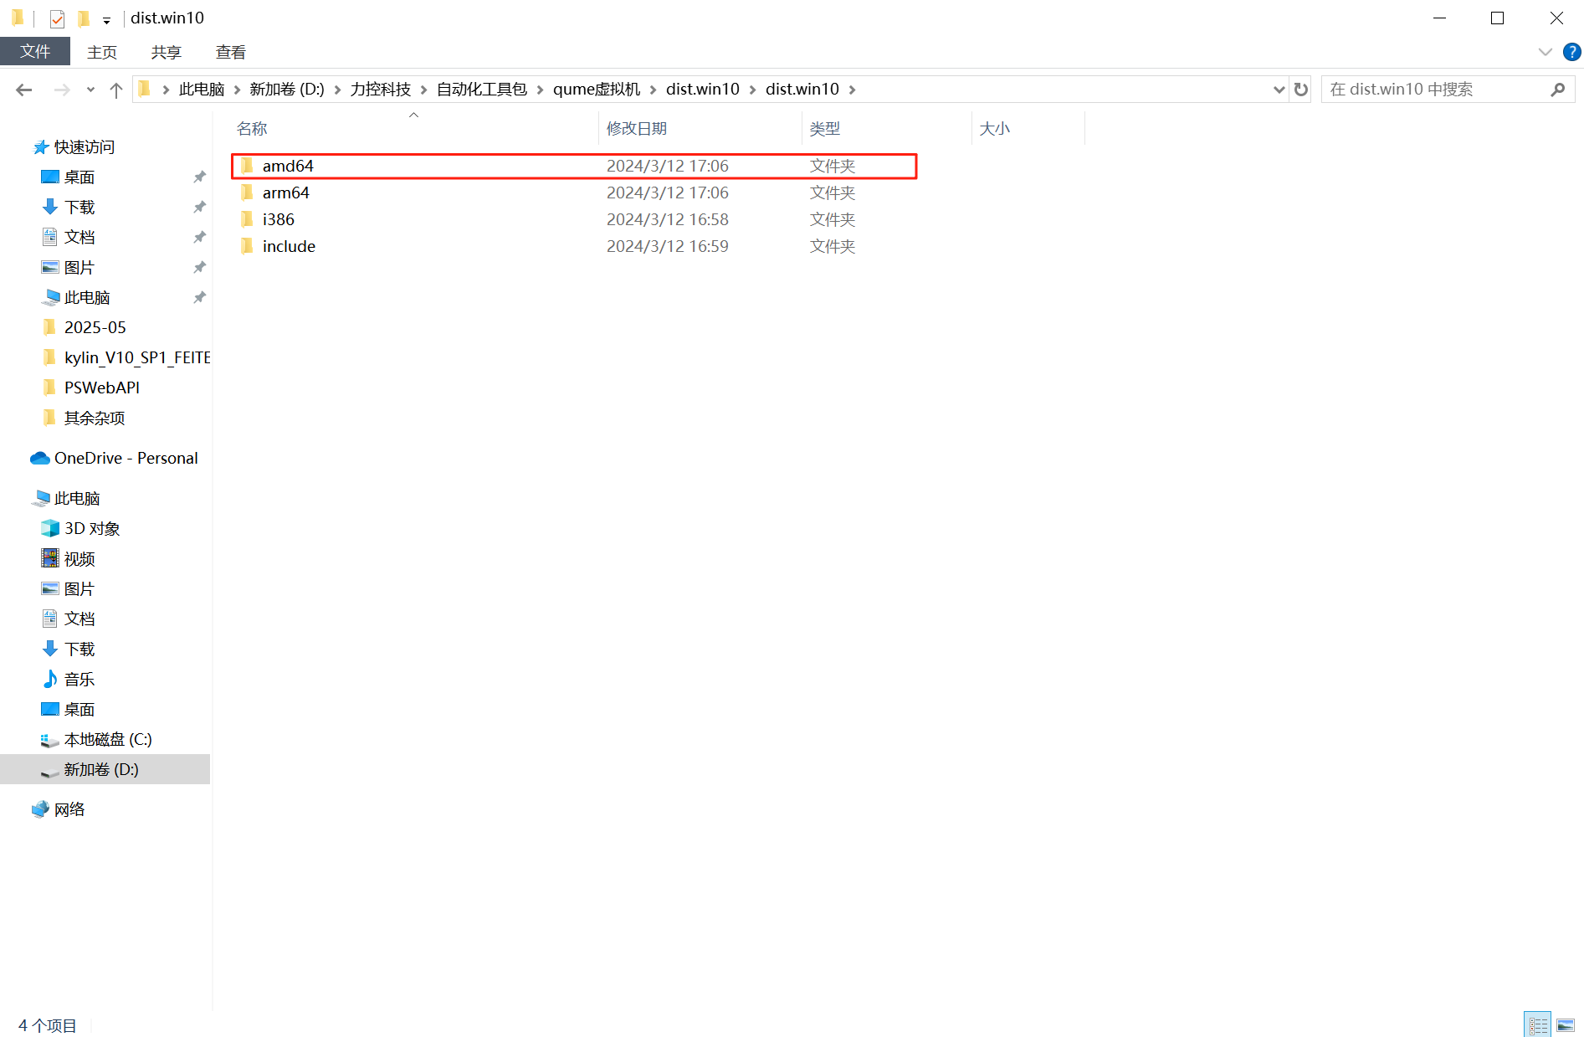Unpin 图片 from quick access
Viewport: 1584px width, 1037px height.
click(x=199, y=267)
